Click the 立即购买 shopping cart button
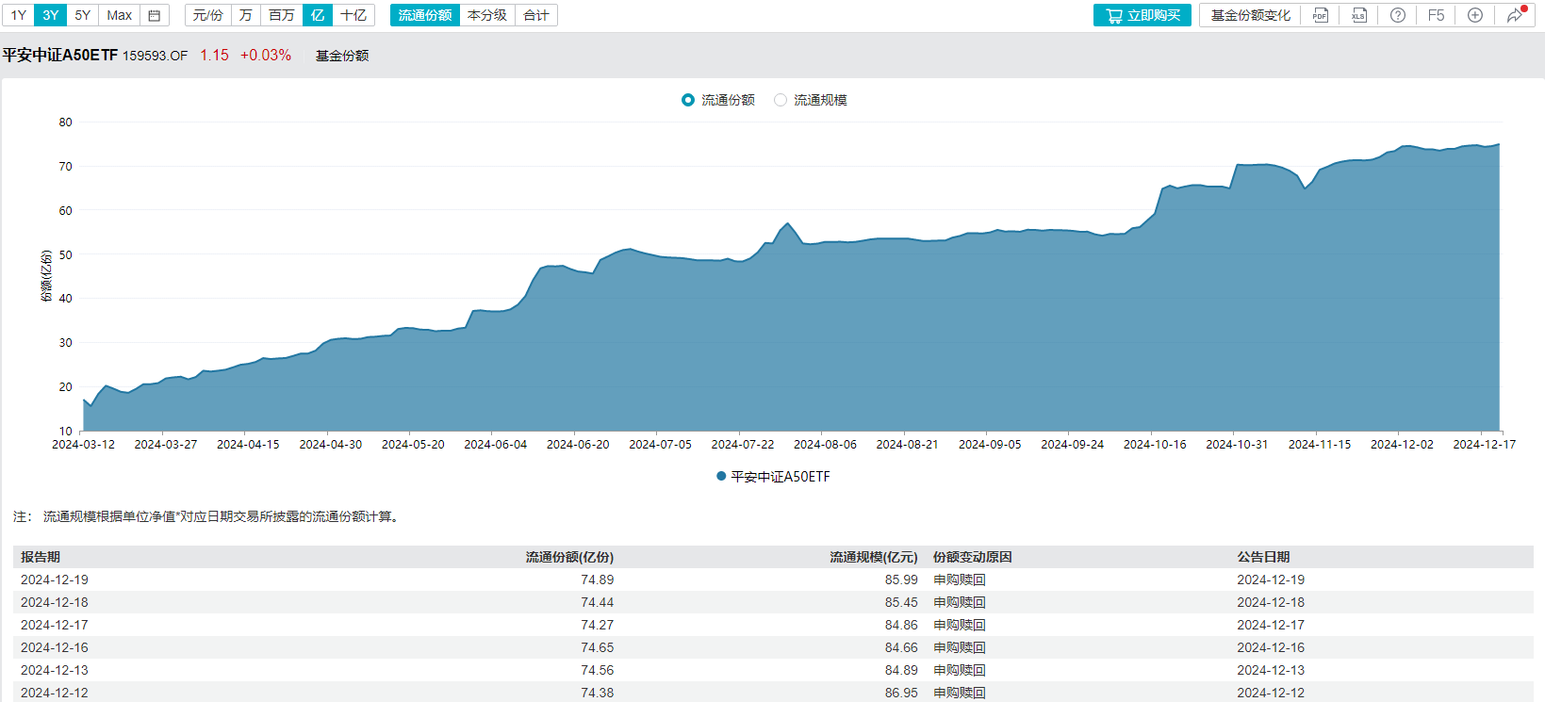The width and height of the screenshot is (1545, 702). (x=1142, y=15)
